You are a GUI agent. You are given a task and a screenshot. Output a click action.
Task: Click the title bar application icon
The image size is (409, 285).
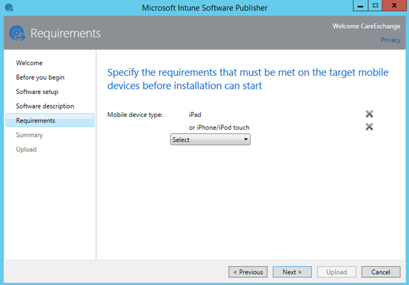coord(9,8)
